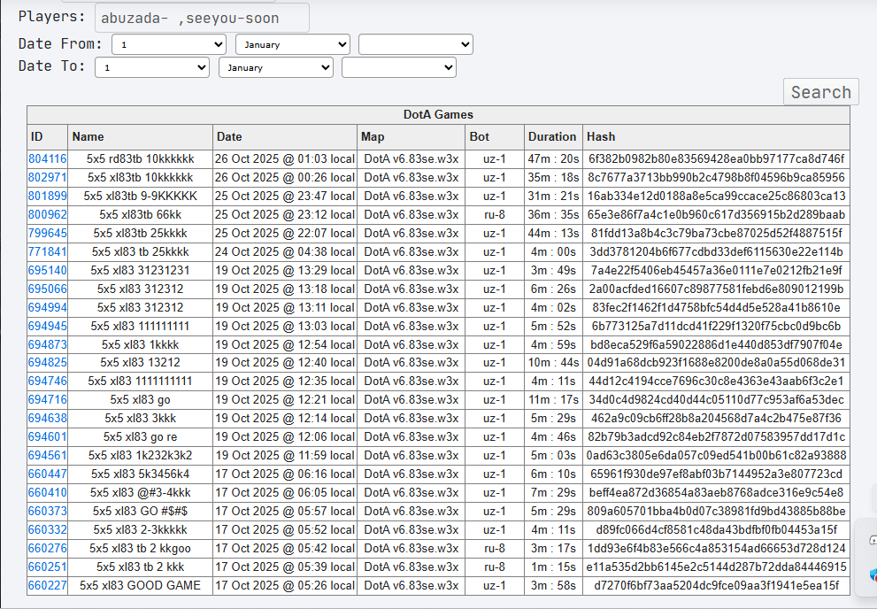Select game name '5x5 rd83tb 10kkkkkk'
The height and width of the screenshot is (609, 877).
coord(141,158)
